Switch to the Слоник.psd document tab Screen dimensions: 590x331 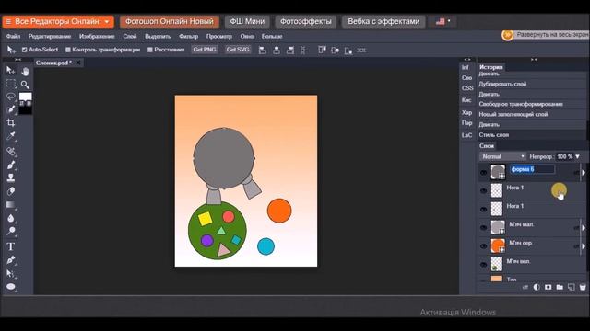tap(53, 63)
